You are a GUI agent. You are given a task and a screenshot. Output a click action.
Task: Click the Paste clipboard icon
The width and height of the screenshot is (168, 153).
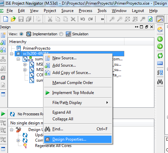pyautogui.click(x=65, y=19)
